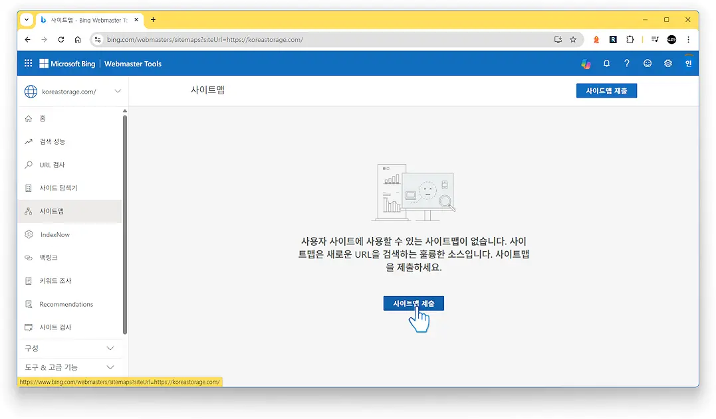The width and height of the screenshot is (716, 419).
Task: Open Webmaster Tools help with the question mark icon
Action: pyautogui.click(x=626, y=63)
